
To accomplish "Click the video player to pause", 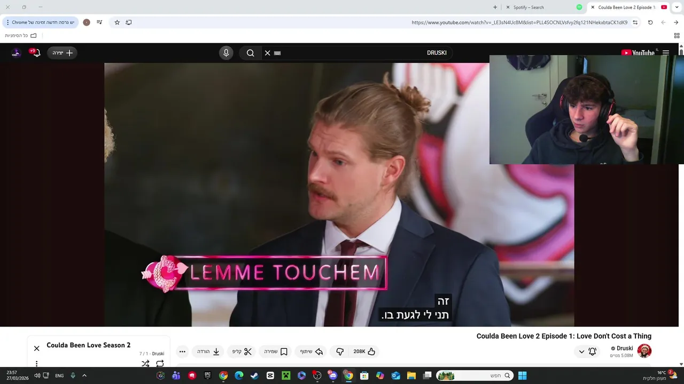I will pyautogui.click(x=339, y=195).
